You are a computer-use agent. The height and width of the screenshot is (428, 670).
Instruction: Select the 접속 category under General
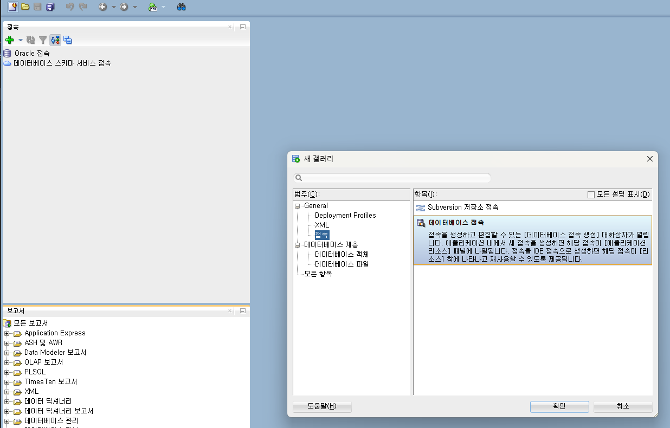pyautogui.click(x=321, y=235)
